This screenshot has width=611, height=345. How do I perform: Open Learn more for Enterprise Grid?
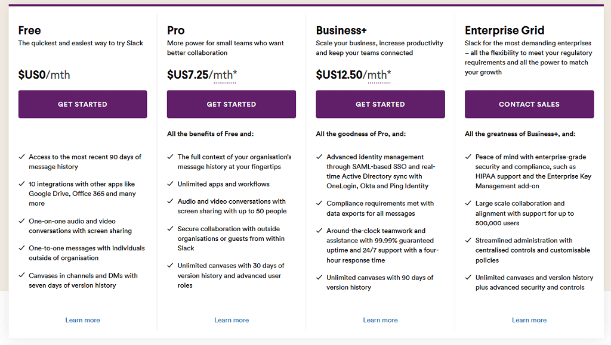(x=529, y=320)
